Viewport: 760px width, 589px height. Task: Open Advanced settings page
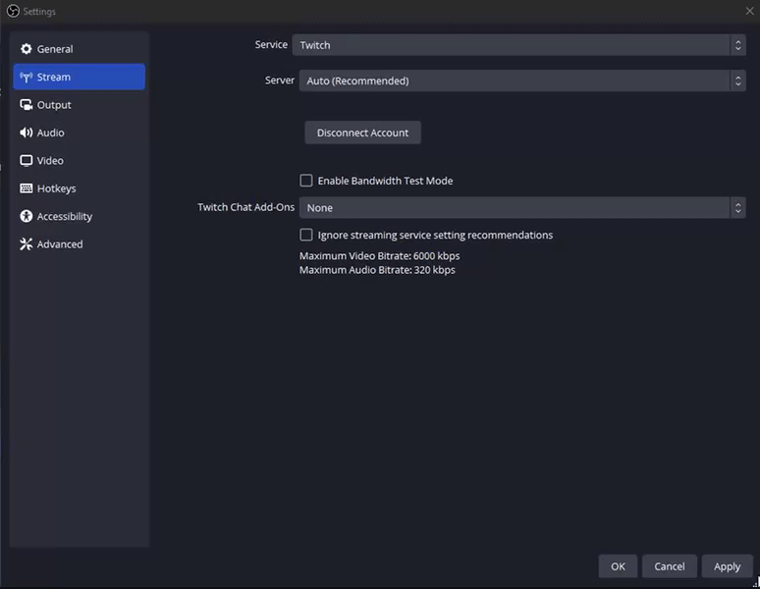pyautogui.click(x=79, y=244)
